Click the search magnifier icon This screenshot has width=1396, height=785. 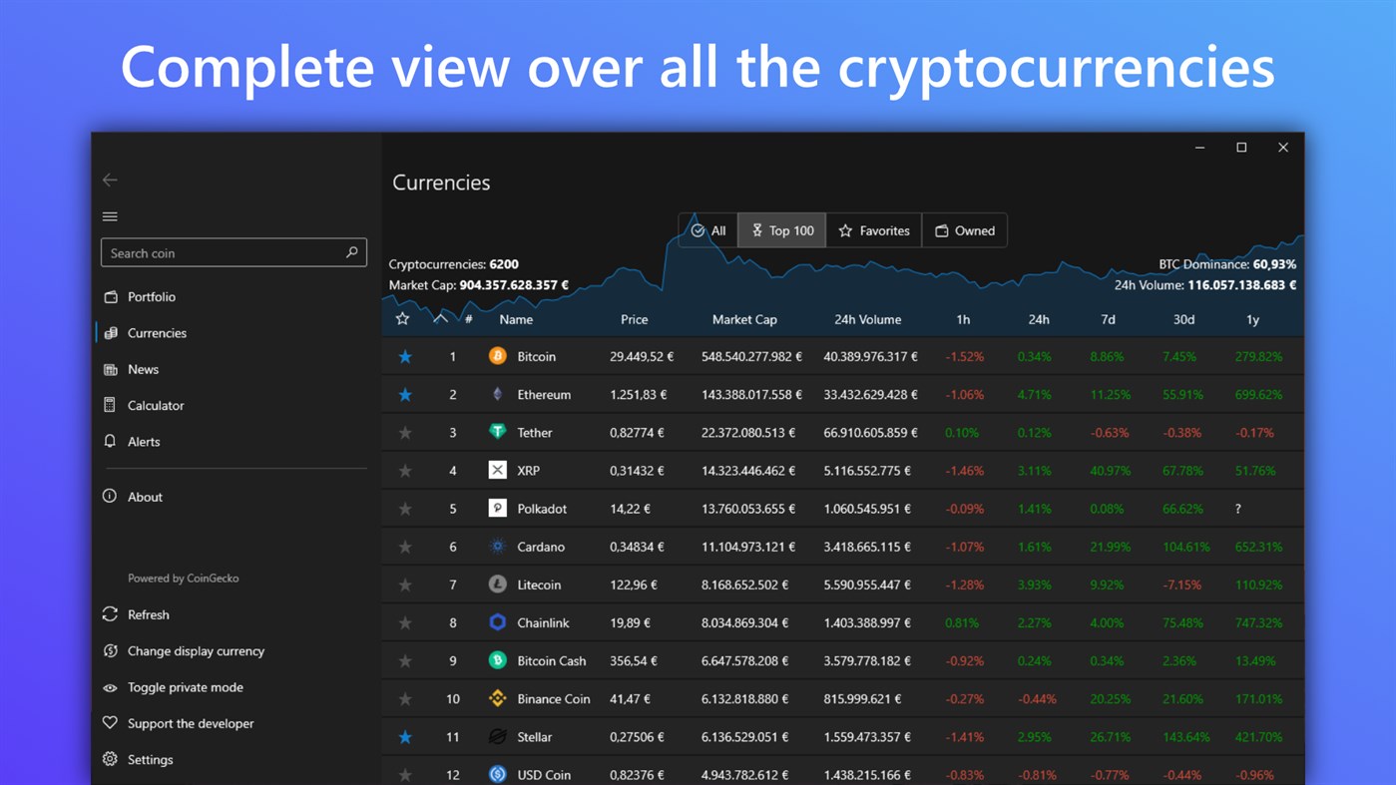click(351, 252)
